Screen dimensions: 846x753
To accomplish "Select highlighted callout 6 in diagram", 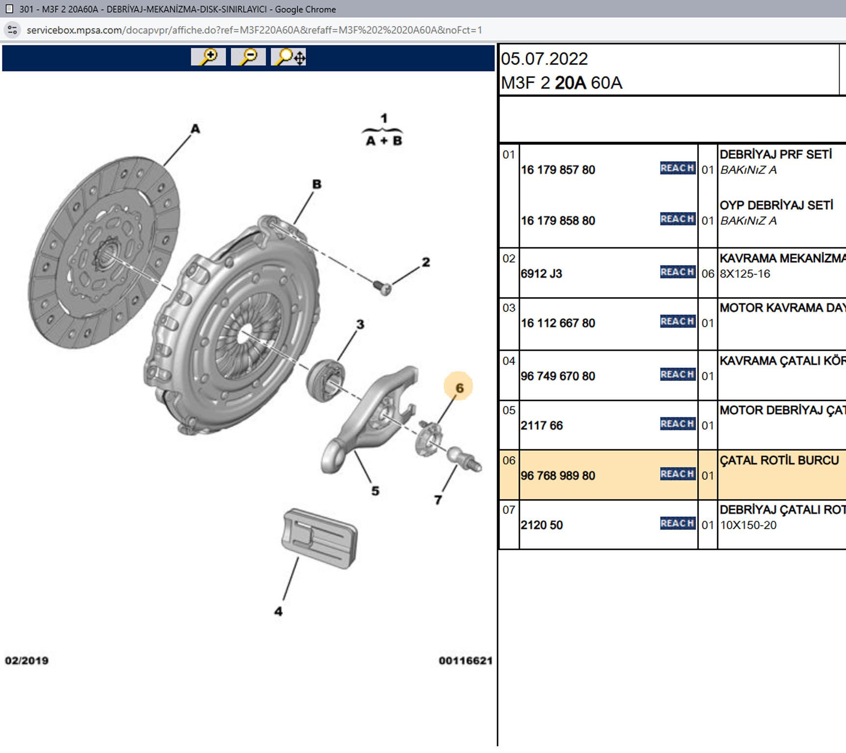I will [x=459, y=388].
